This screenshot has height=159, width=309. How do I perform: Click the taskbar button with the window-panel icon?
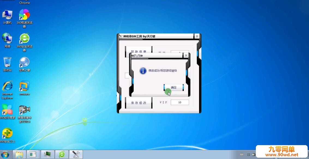(x=33, y=154)
